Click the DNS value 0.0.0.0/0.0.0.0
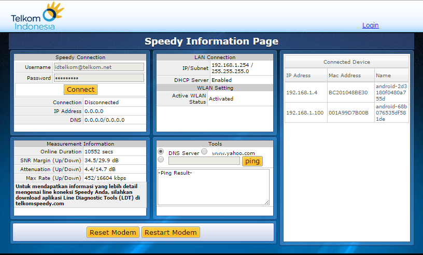Image resolution: width=423 pixels, height=255 pixels. 104,120
